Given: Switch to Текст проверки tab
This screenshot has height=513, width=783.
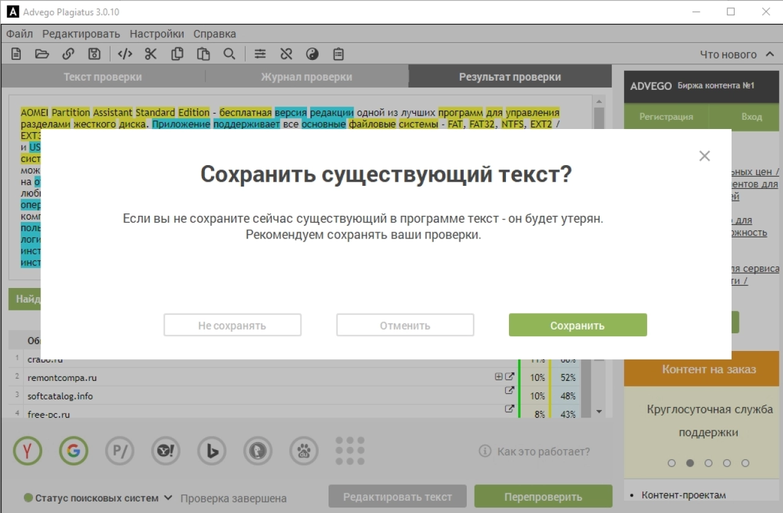Looking at the screenshot, I should click(103, 77).
